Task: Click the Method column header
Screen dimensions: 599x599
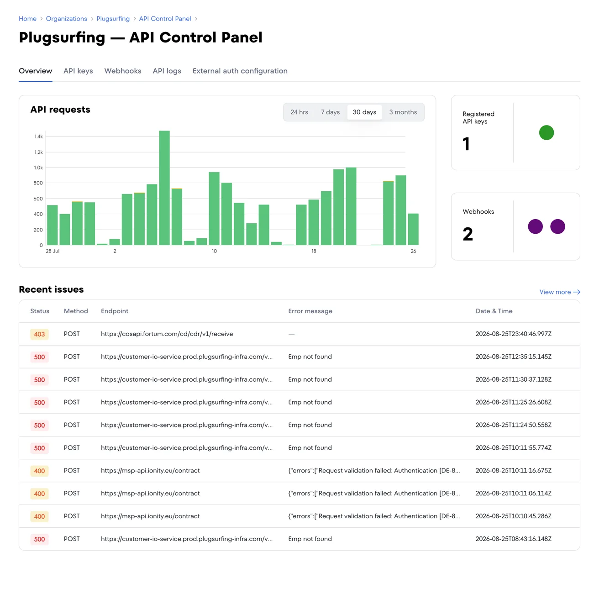Action: click(x=76, y=311)
